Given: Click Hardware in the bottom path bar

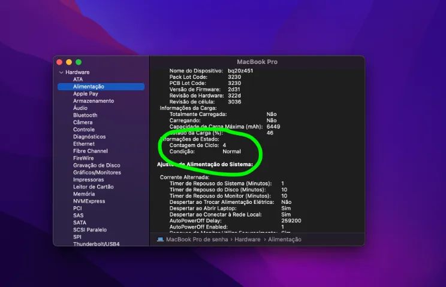Looking at the screenshot, I should (248, 239).
